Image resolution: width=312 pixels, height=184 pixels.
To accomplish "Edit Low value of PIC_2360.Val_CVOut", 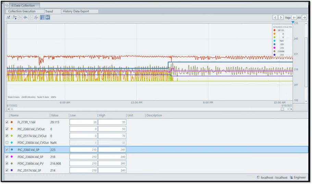I will point(83,129).
